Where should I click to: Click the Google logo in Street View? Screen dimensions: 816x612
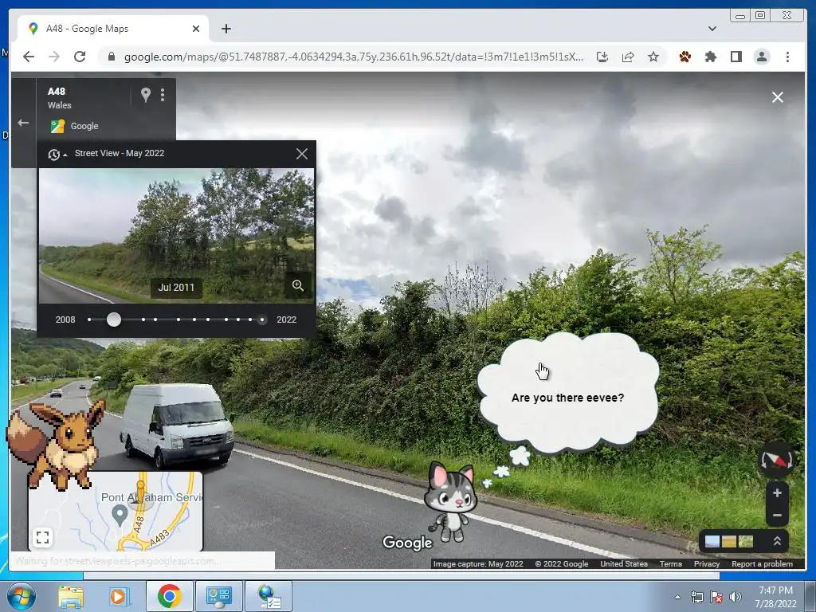(x=407, y=542)
